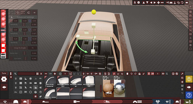Toggle the move gizmo mode

18,13
